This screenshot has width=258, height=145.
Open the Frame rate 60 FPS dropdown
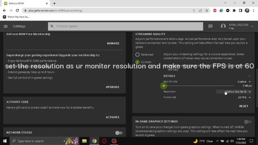(244, 97)
